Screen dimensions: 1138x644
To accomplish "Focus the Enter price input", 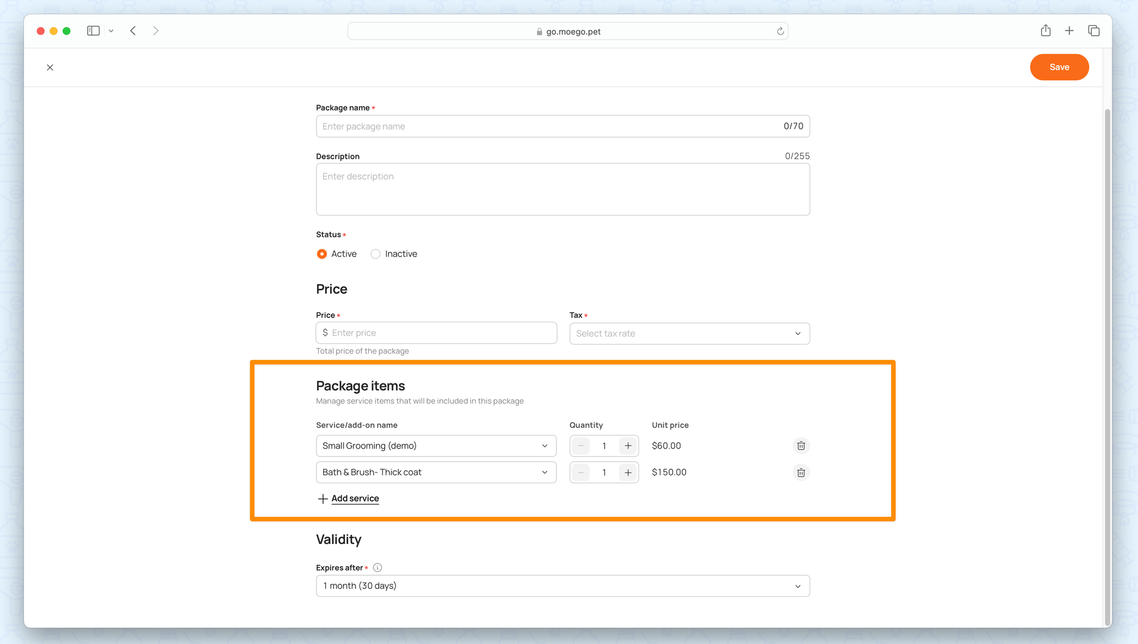I will pyautogui.click(x=441, y=333).
